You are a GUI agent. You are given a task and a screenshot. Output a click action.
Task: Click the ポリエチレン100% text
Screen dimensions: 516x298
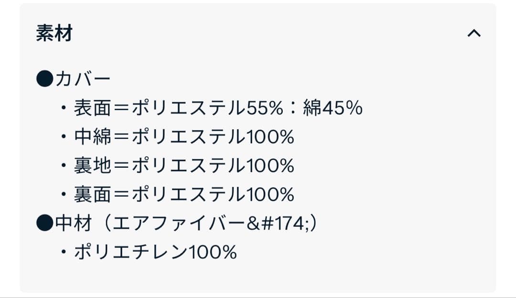155,252
